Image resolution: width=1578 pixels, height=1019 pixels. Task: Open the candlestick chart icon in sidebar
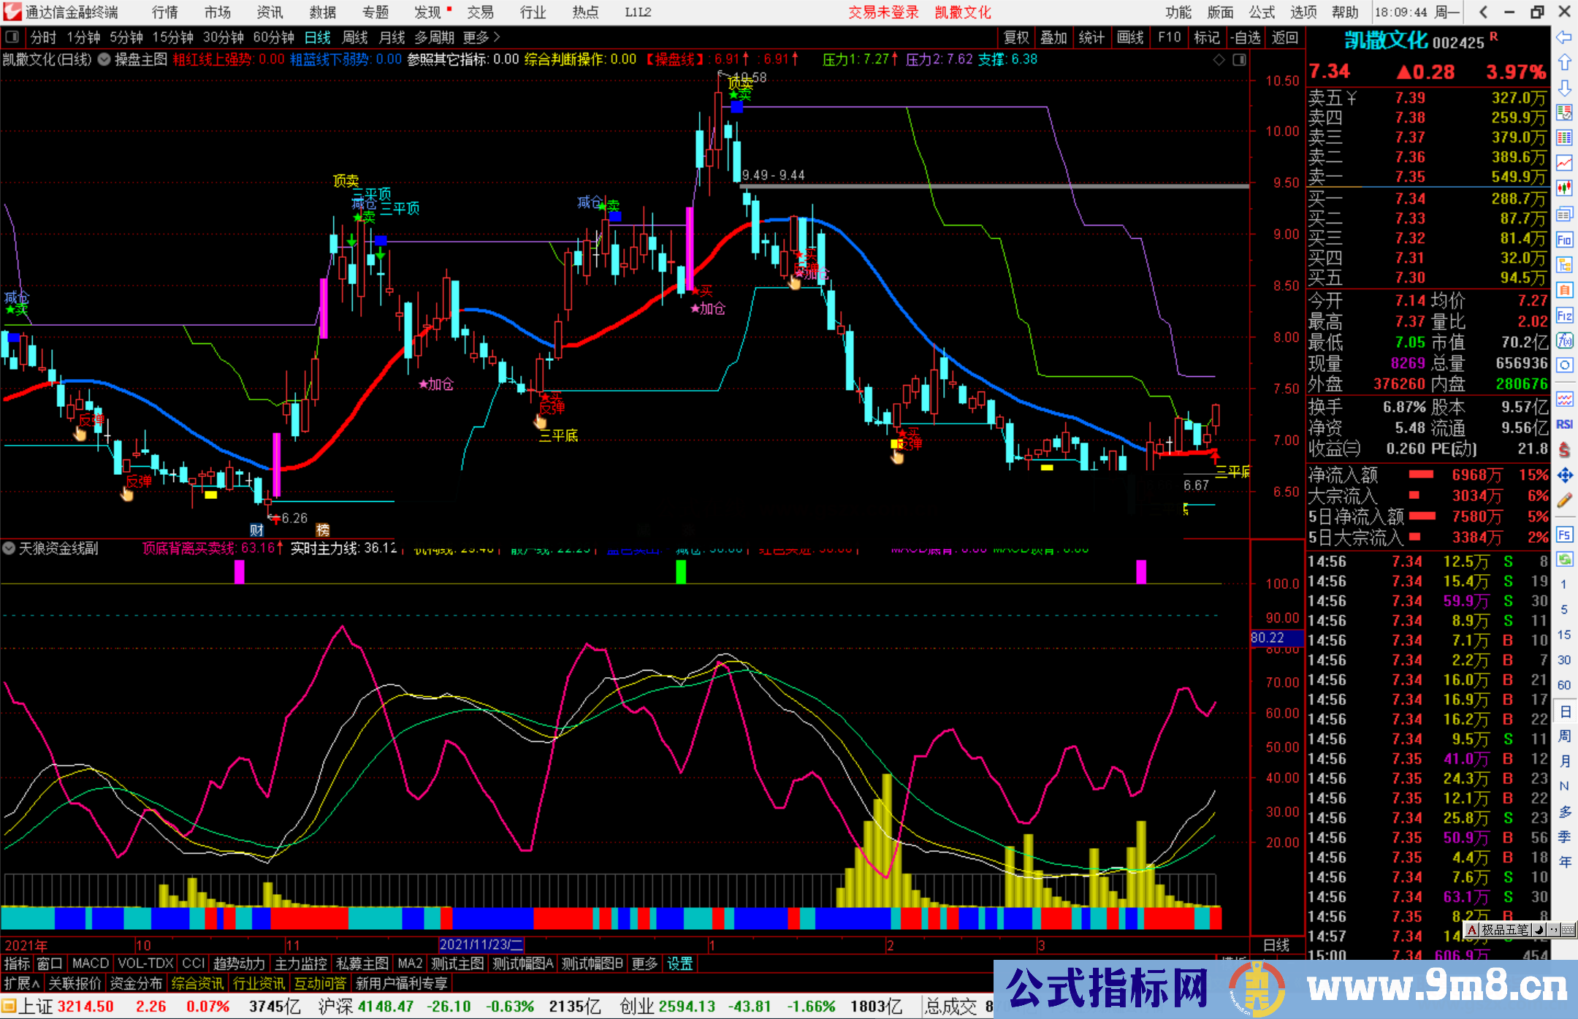[x=1564, y=188]
